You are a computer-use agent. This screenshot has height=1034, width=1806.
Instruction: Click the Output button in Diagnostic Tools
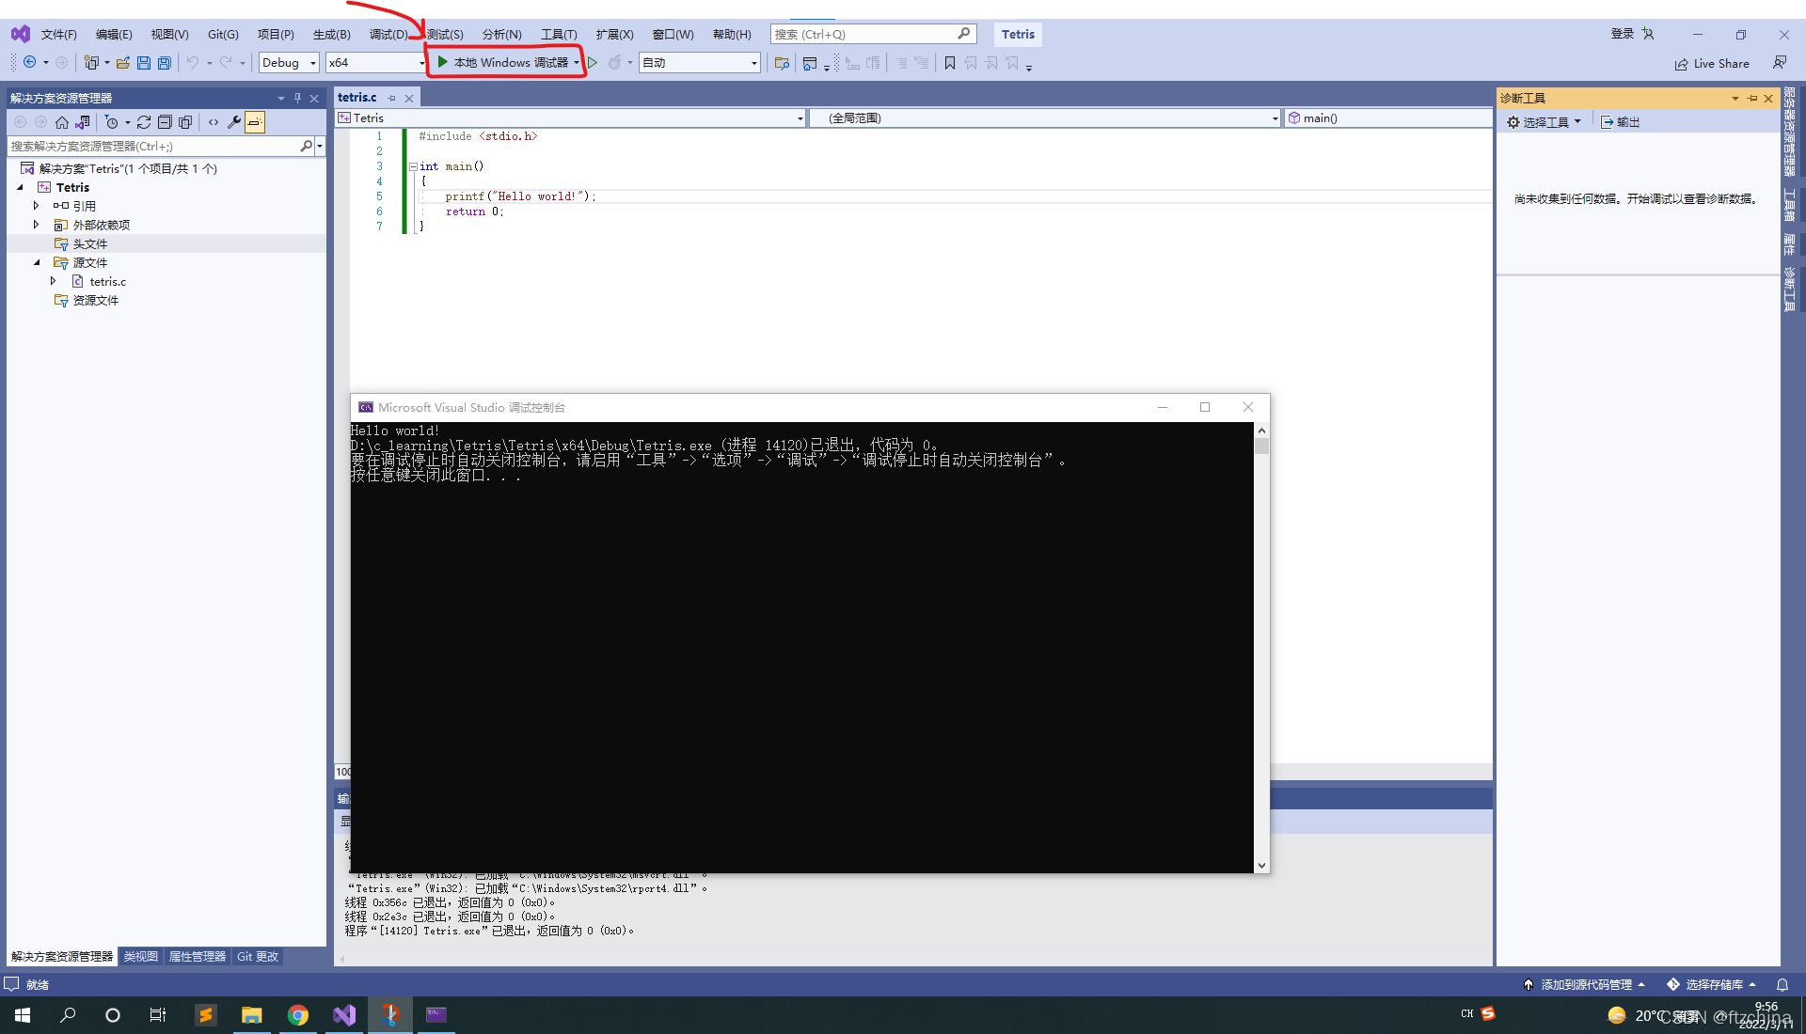(x=1621, y=122)
